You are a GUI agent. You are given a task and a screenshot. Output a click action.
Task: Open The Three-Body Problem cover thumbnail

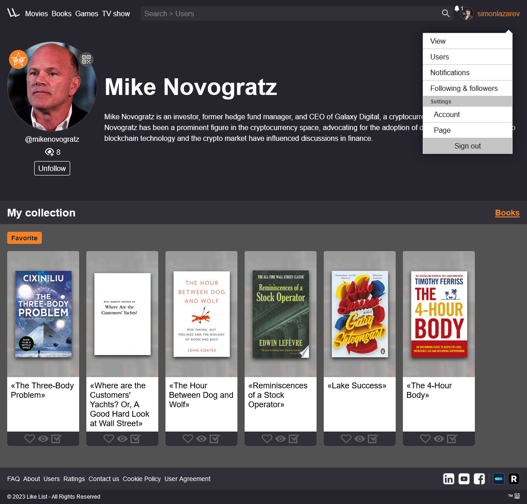point(43,314)
